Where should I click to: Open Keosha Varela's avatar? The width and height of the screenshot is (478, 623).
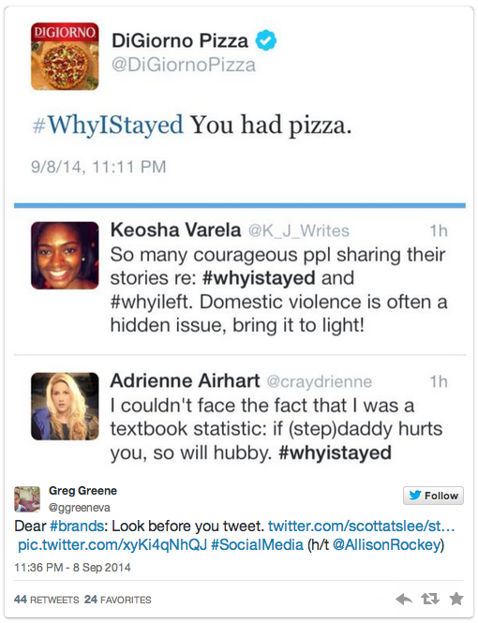click(x=65, y=256)
